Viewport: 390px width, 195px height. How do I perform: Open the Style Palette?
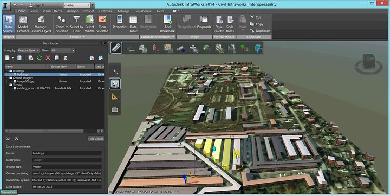[x=219, y=24]
